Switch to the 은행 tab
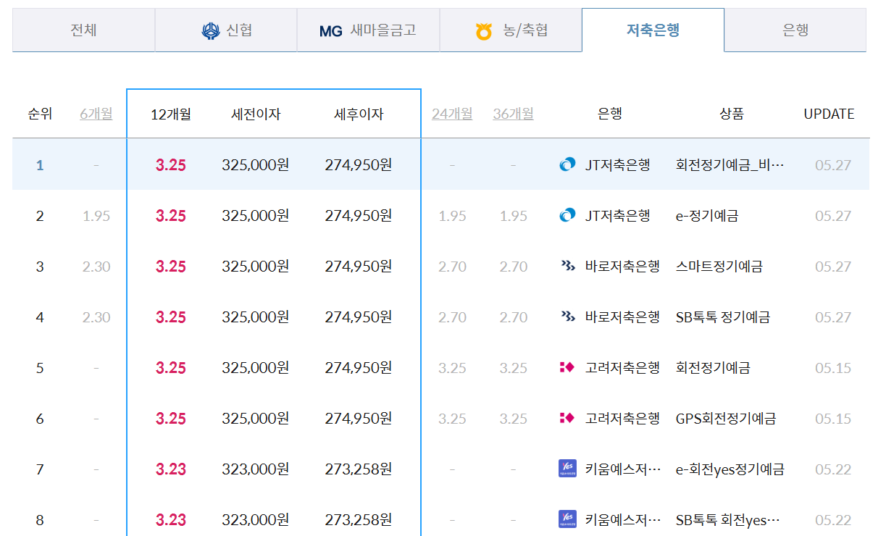The width and height of the screenshot is (886, 536). [795, 30]
